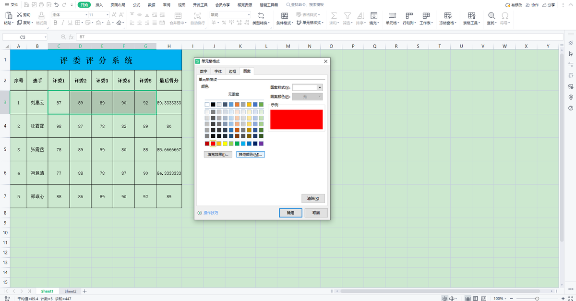Screen dimensions: 576x301
Task: Open the font size dropdown
Action: click(107, 15)
